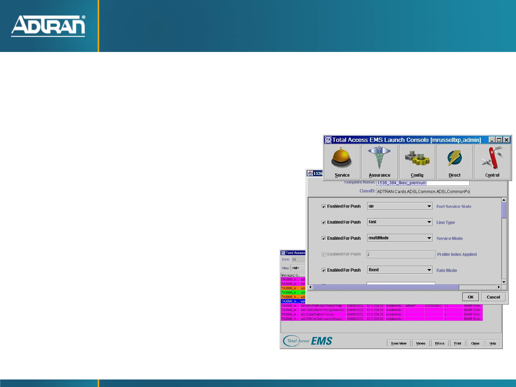Open the Config gears module
This screenshot has width=516, height=387.
pos(417,162)
